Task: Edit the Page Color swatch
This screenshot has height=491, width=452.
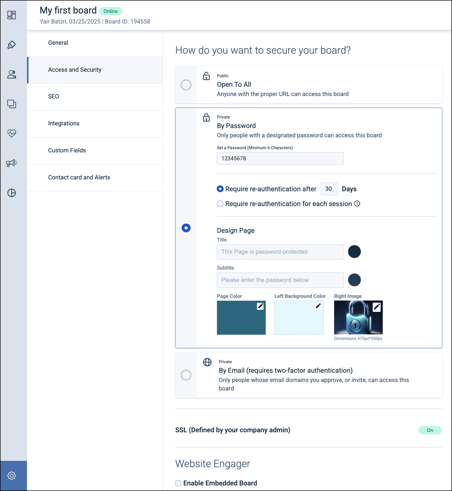Action: pos(260,306)
